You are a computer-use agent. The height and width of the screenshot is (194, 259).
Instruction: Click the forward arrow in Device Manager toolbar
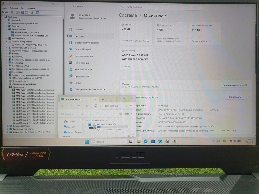point(7,12)
